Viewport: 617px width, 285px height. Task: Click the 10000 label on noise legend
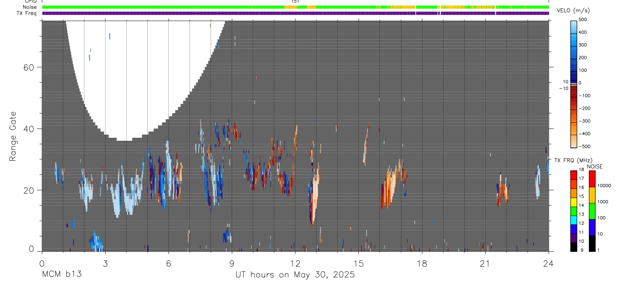click(x=606, y=185)
